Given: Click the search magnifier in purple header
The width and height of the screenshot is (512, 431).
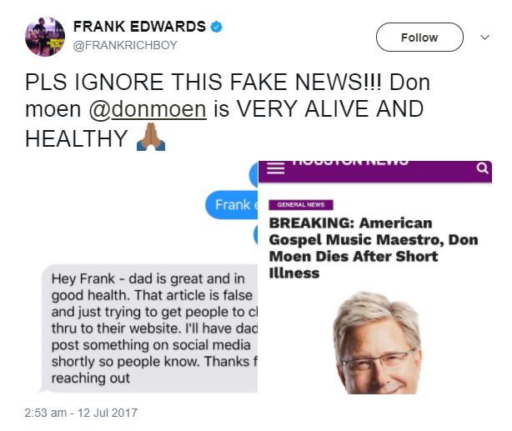Looking at the screenshot, I should (481, 168).
